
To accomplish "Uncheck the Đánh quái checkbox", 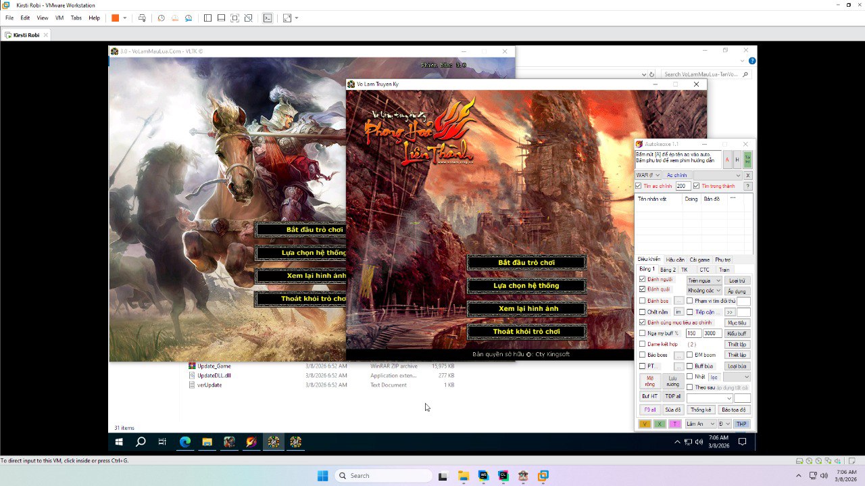I will pyautogui.click(x=643, y=289).
